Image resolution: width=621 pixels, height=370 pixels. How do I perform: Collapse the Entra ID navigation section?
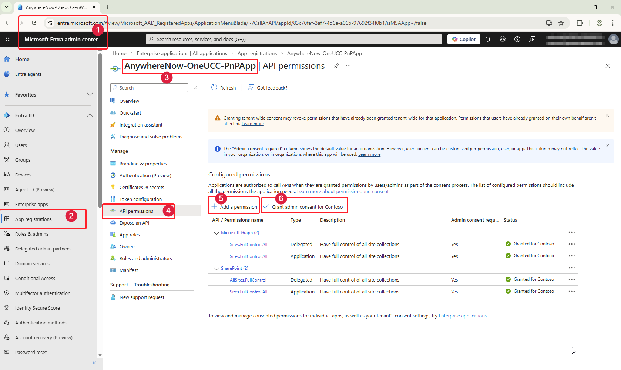pos(90,115)
